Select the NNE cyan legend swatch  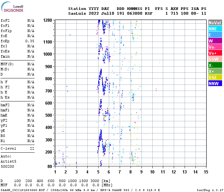point(215,29)
